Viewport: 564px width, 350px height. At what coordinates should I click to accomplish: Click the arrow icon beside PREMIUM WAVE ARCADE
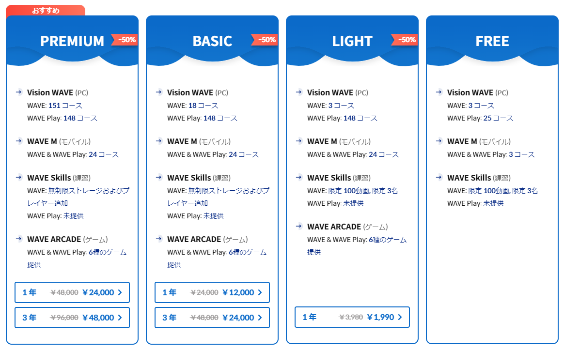pyautogui.click(x=19, y=239)
